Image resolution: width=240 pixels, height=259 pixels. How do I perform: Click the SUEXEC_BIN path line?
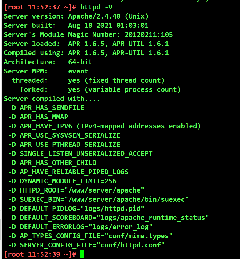tap(98, 199)
